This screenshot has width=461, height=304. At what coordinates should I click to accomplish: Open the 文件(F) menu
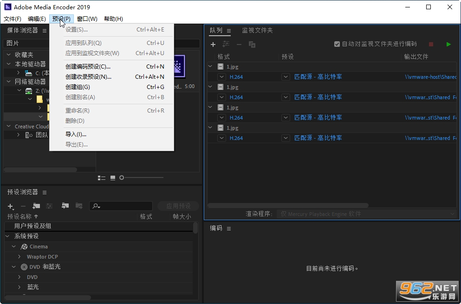click(x=13, y=19)
